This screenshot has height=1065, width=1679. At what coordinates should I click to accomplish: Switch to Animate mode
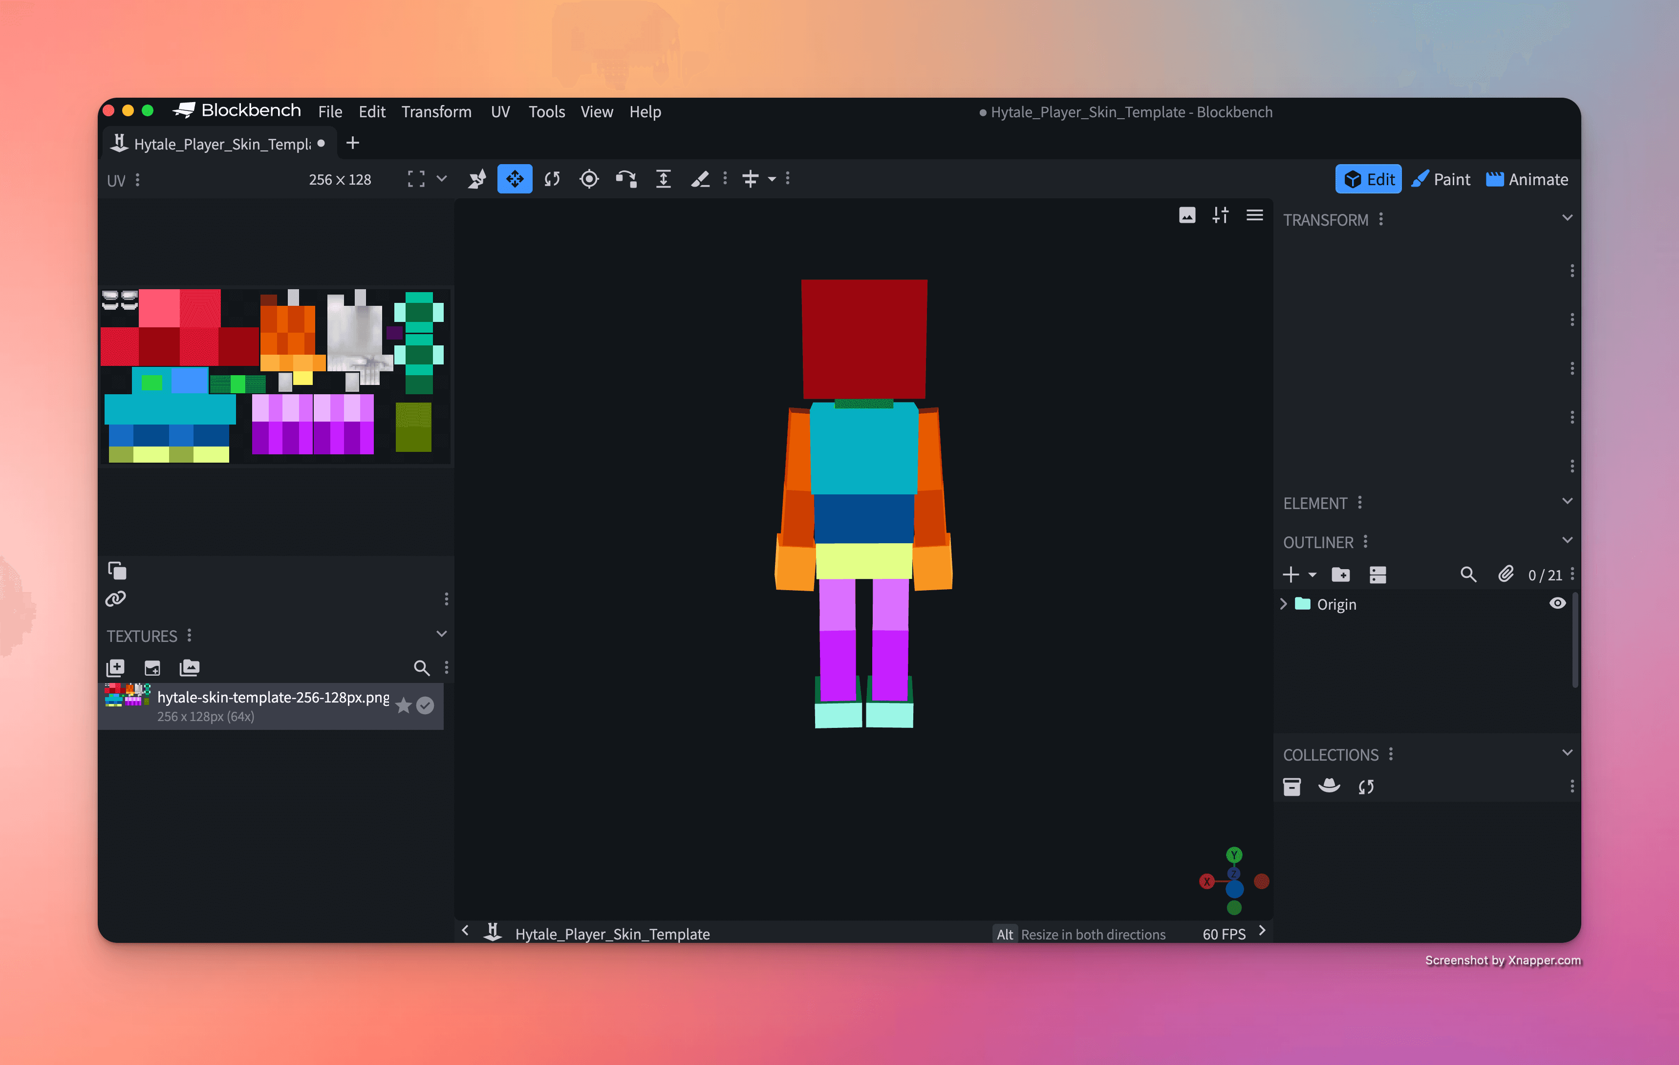(x=1527, y=178)
